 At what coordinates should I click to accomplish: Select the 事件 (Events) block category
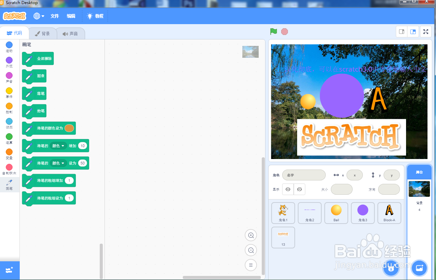click(9, 92)
